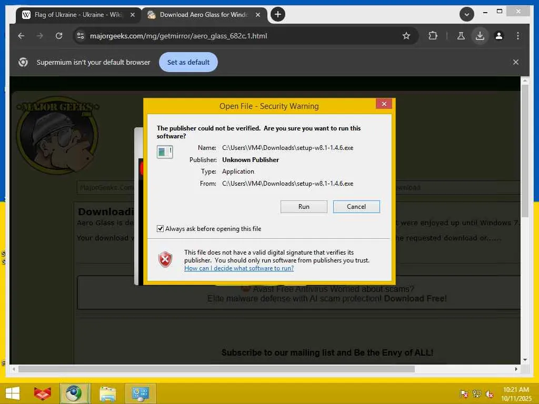539x404 pixels.
Task: Click the taskbar clock showing 10:21 AM
Action: click(x=516, y=393)
